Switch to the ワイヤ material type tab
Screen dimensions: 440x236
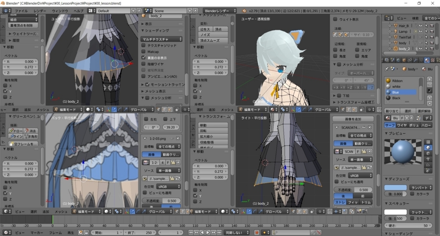coord(402,125)
